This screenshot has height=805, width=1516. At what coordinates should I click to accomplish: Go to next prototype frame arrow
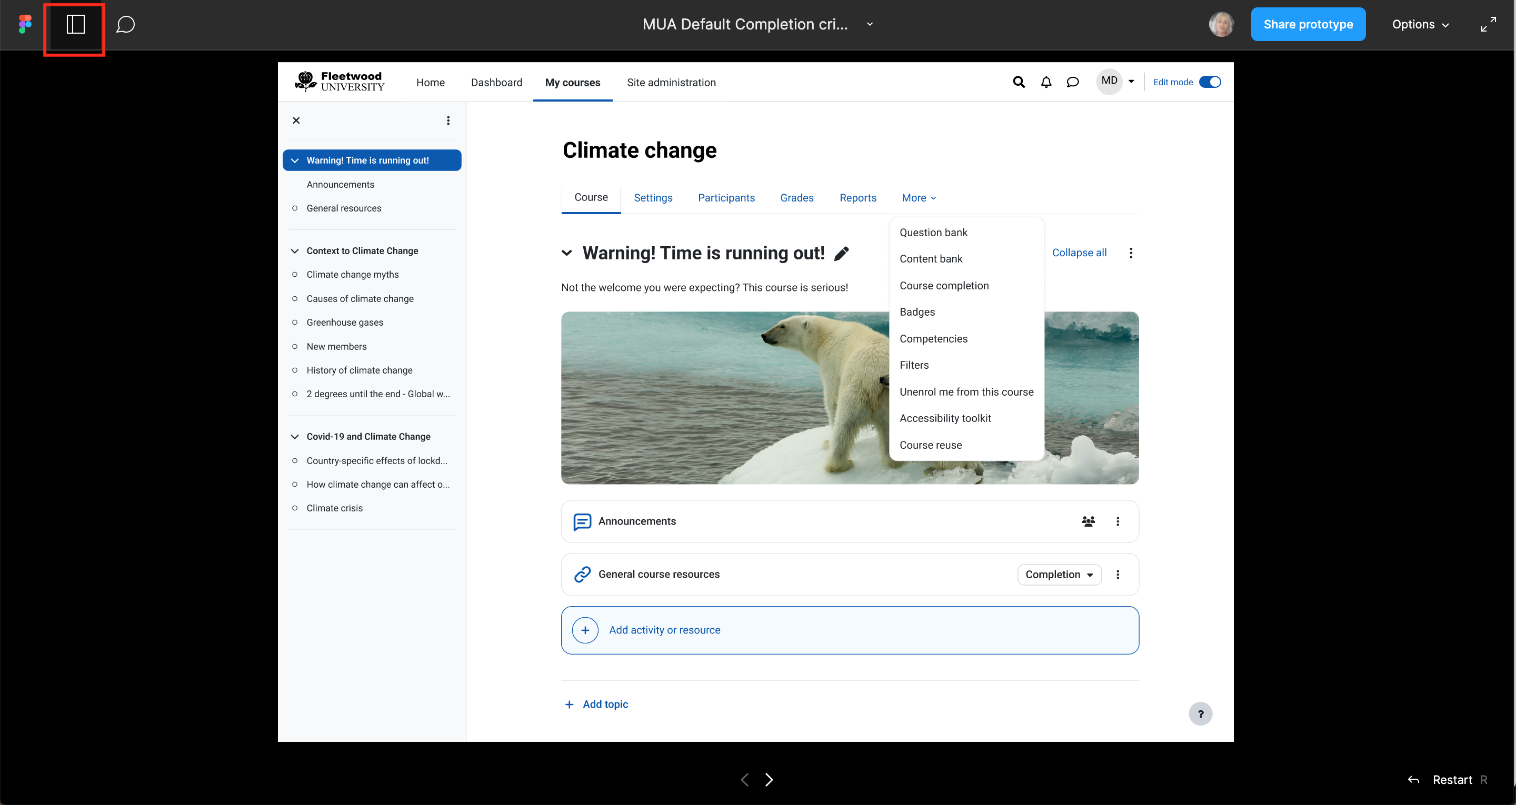769,780
